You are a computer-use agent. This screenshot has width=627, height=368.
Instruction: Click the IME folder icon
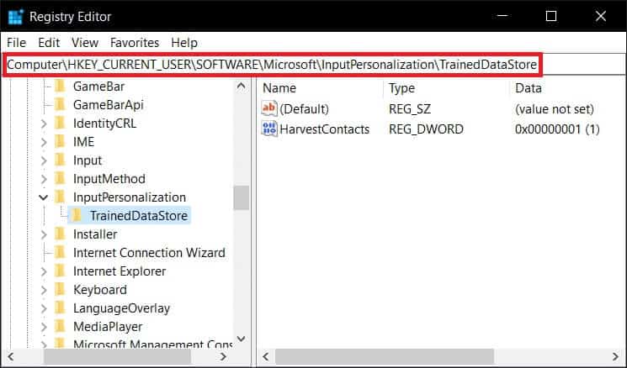click(x=60, y=142)
